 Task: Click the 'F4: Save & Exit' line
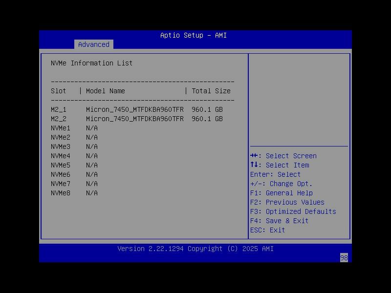pos(279,221)
